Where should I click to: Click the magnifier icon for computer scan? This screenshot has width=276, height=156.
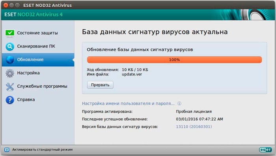point(10,47)
